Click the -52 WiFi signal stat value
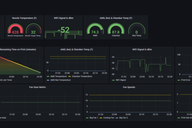 click(64, 30)
